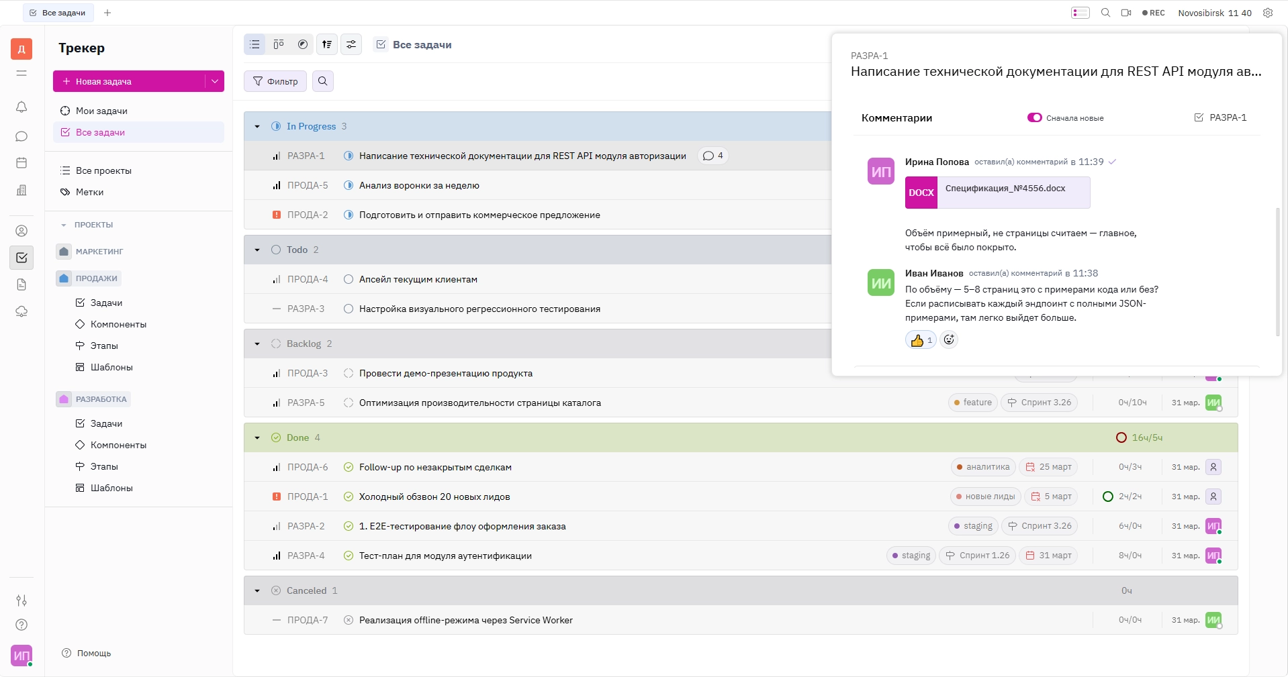Click the orange Д workspace logo
The width and height of the screenshot is (1288, 677).
(21, 49)
